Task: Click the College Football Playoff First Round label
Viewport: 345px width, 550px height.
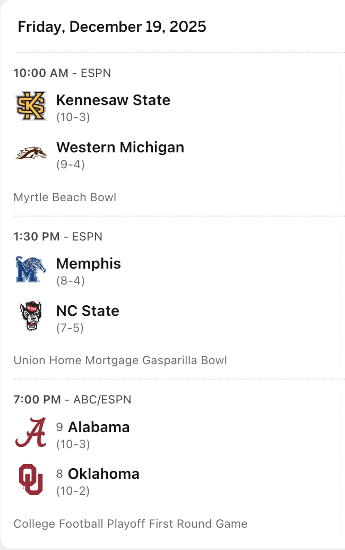Action: click(131, 524)
